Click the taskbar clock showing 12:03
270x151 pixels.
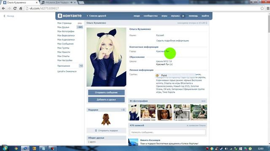coord(261,148)
